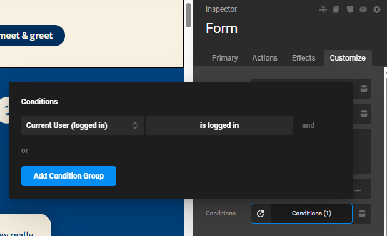Viewport: 387px width, 236px height.
Task: Open Inspector settings gear icon
Action: pyautogui.click(x=377, y=9)
